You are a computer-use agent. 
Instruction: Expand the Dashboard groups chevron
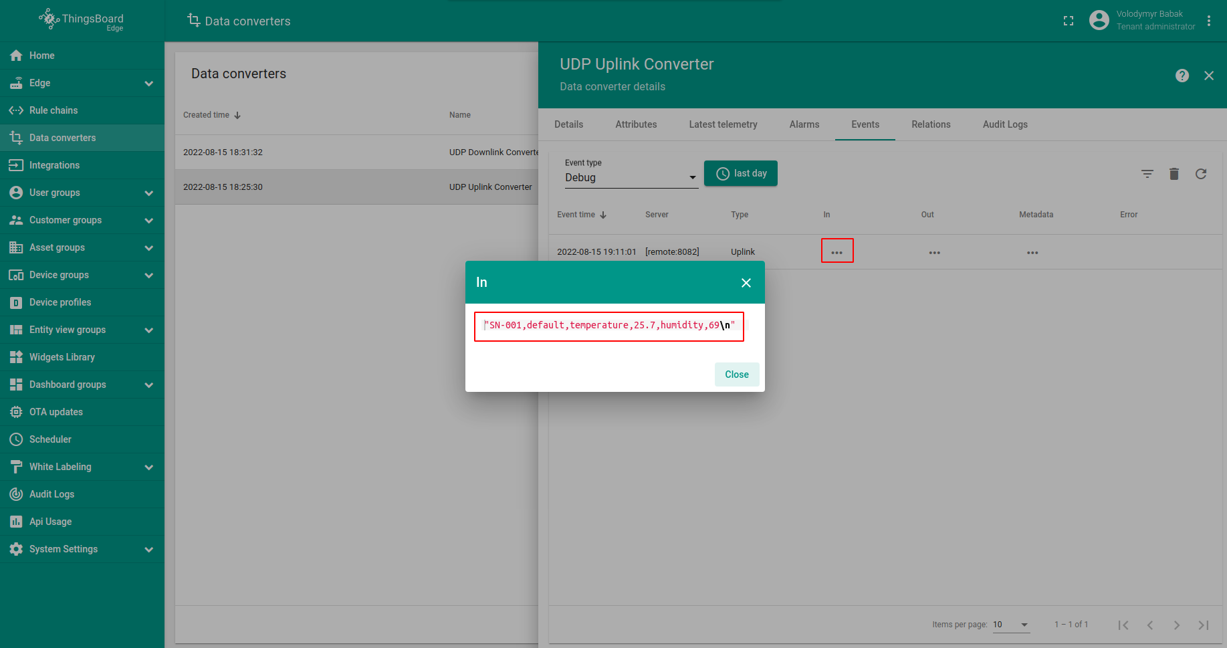tap(149, 385)
